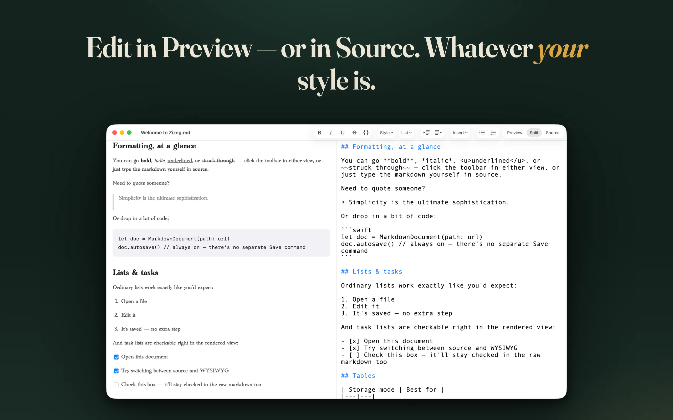Click the 'underlined' word in preview
The image size is (673, 420).
tap(180, 161)
